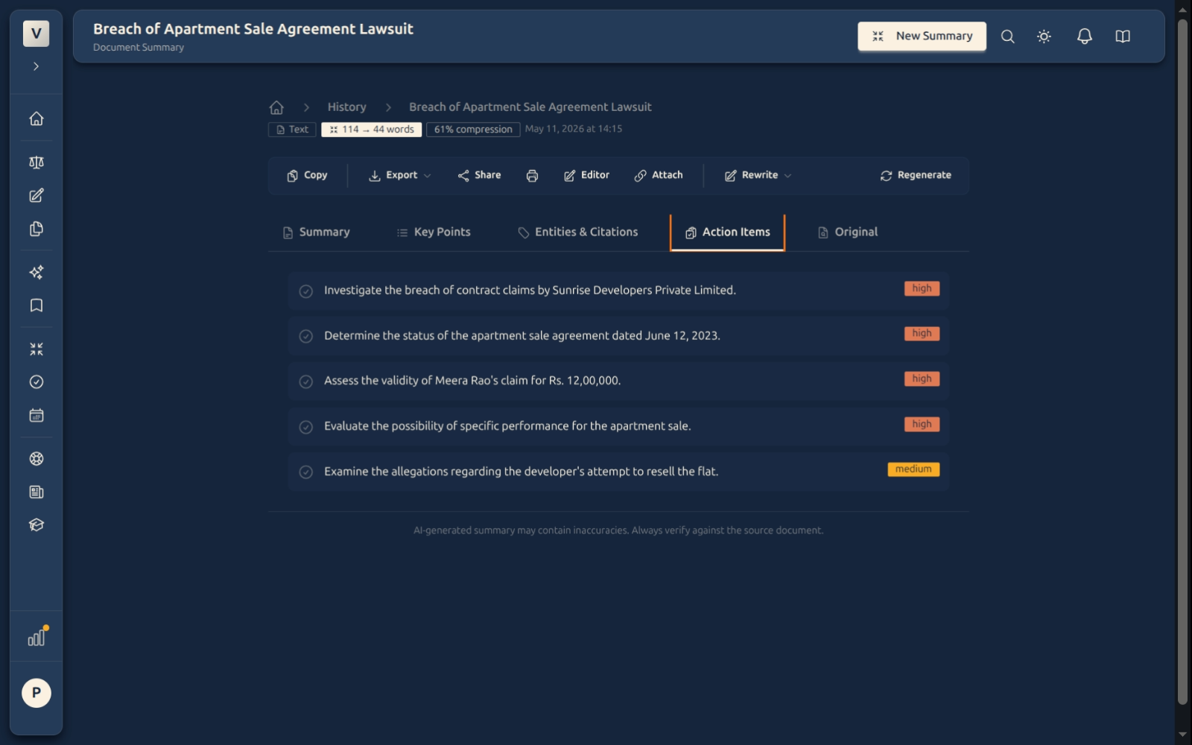Click the 'Document Summary' subtitle

139,47
